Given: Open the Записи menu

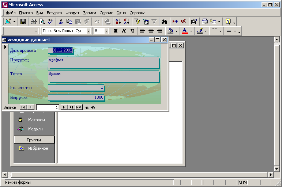Looking at the screenshot, I should 89,13.
